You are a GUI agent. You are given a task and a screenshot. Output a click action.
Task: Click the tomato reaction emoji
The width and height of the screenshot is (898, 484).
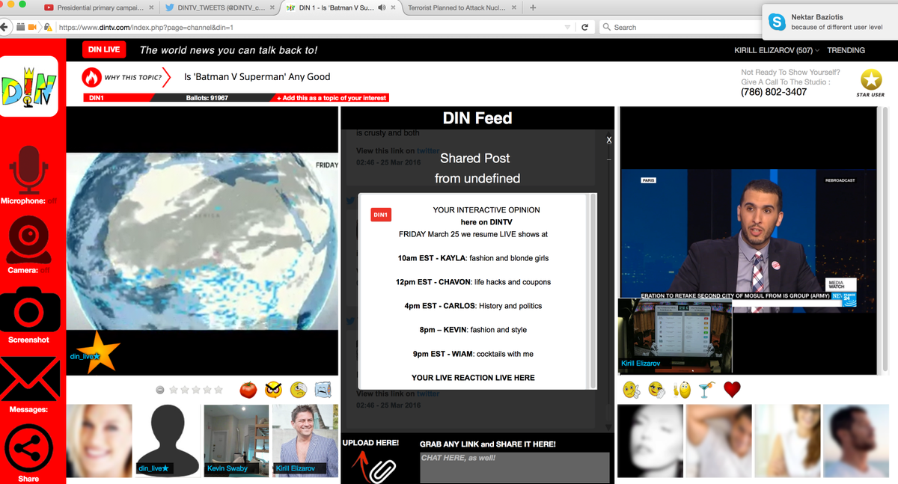pos(248,390)
